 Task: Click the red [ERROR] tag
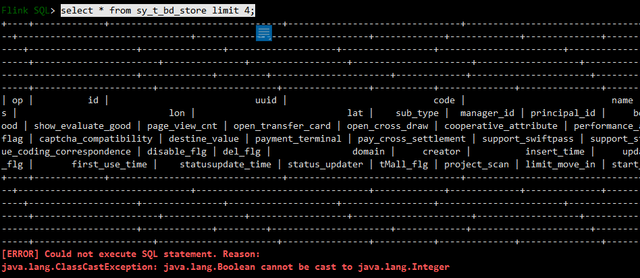(20, 254)
